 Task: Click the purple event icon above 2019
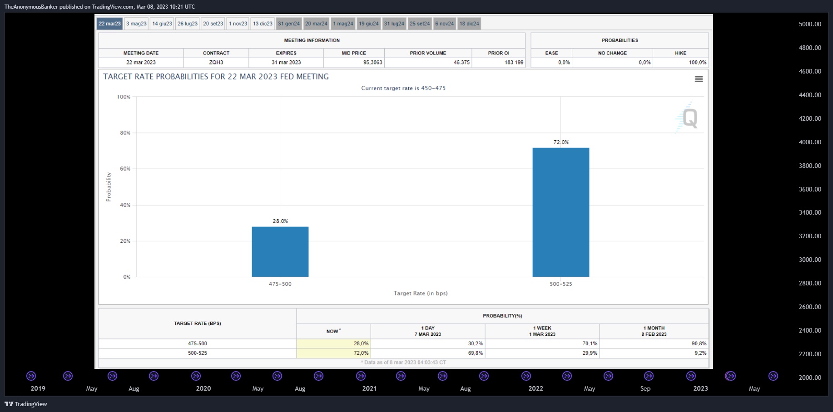point(31,376)
